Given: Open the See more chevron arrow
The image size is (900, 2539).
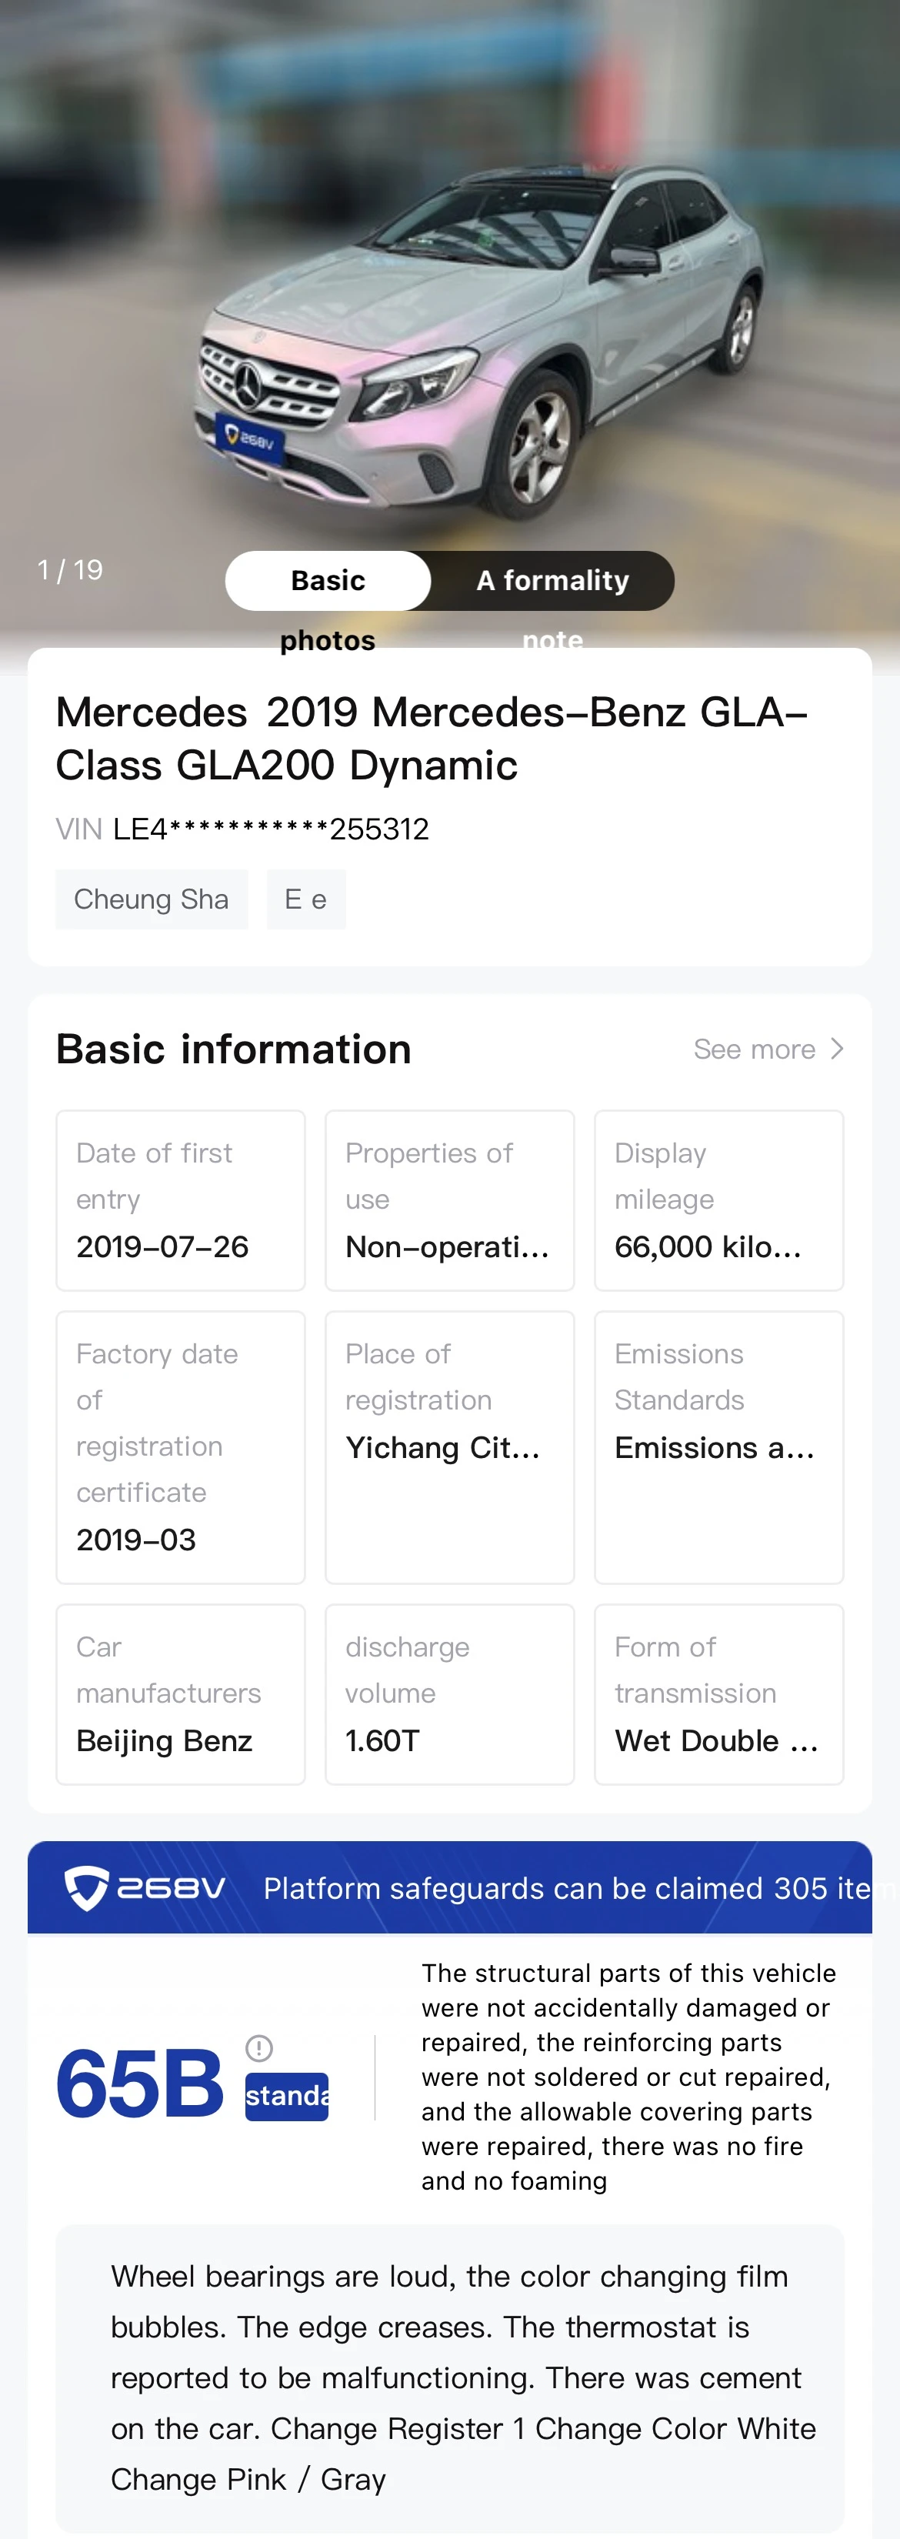Looking at the screenshot, I should (x=837, y=1049).
